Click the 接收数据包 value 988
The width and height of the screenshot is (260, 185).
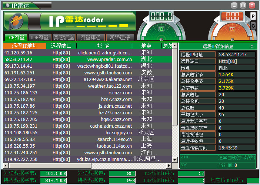pyautogui.click(x=122, y=180)
